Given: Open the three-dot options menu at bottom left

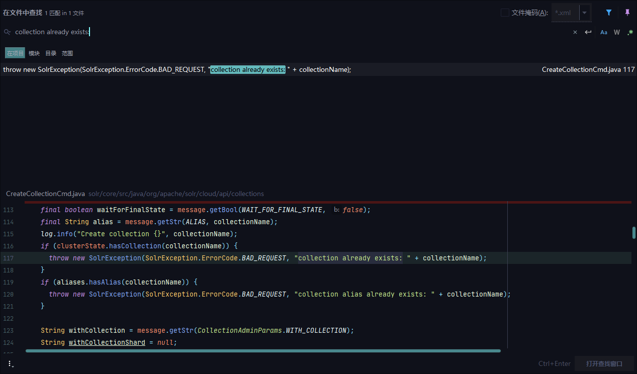Looking at the screenshot, I should pyautogui.click(x=10, y=363).
